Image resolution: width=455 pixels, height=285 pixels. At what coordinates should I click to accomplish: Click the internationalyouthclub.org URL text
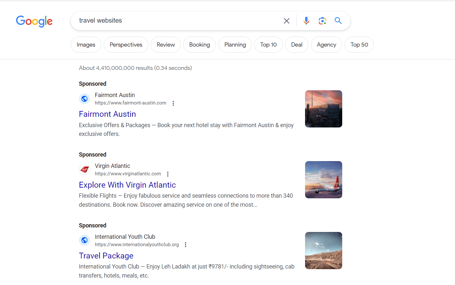coord(137,245)
